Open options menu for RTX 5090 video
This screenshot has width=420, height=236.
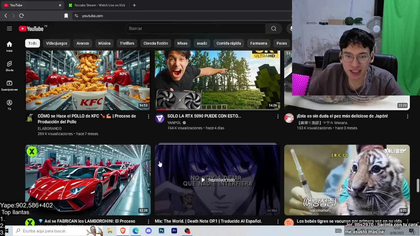click(278, 116)
